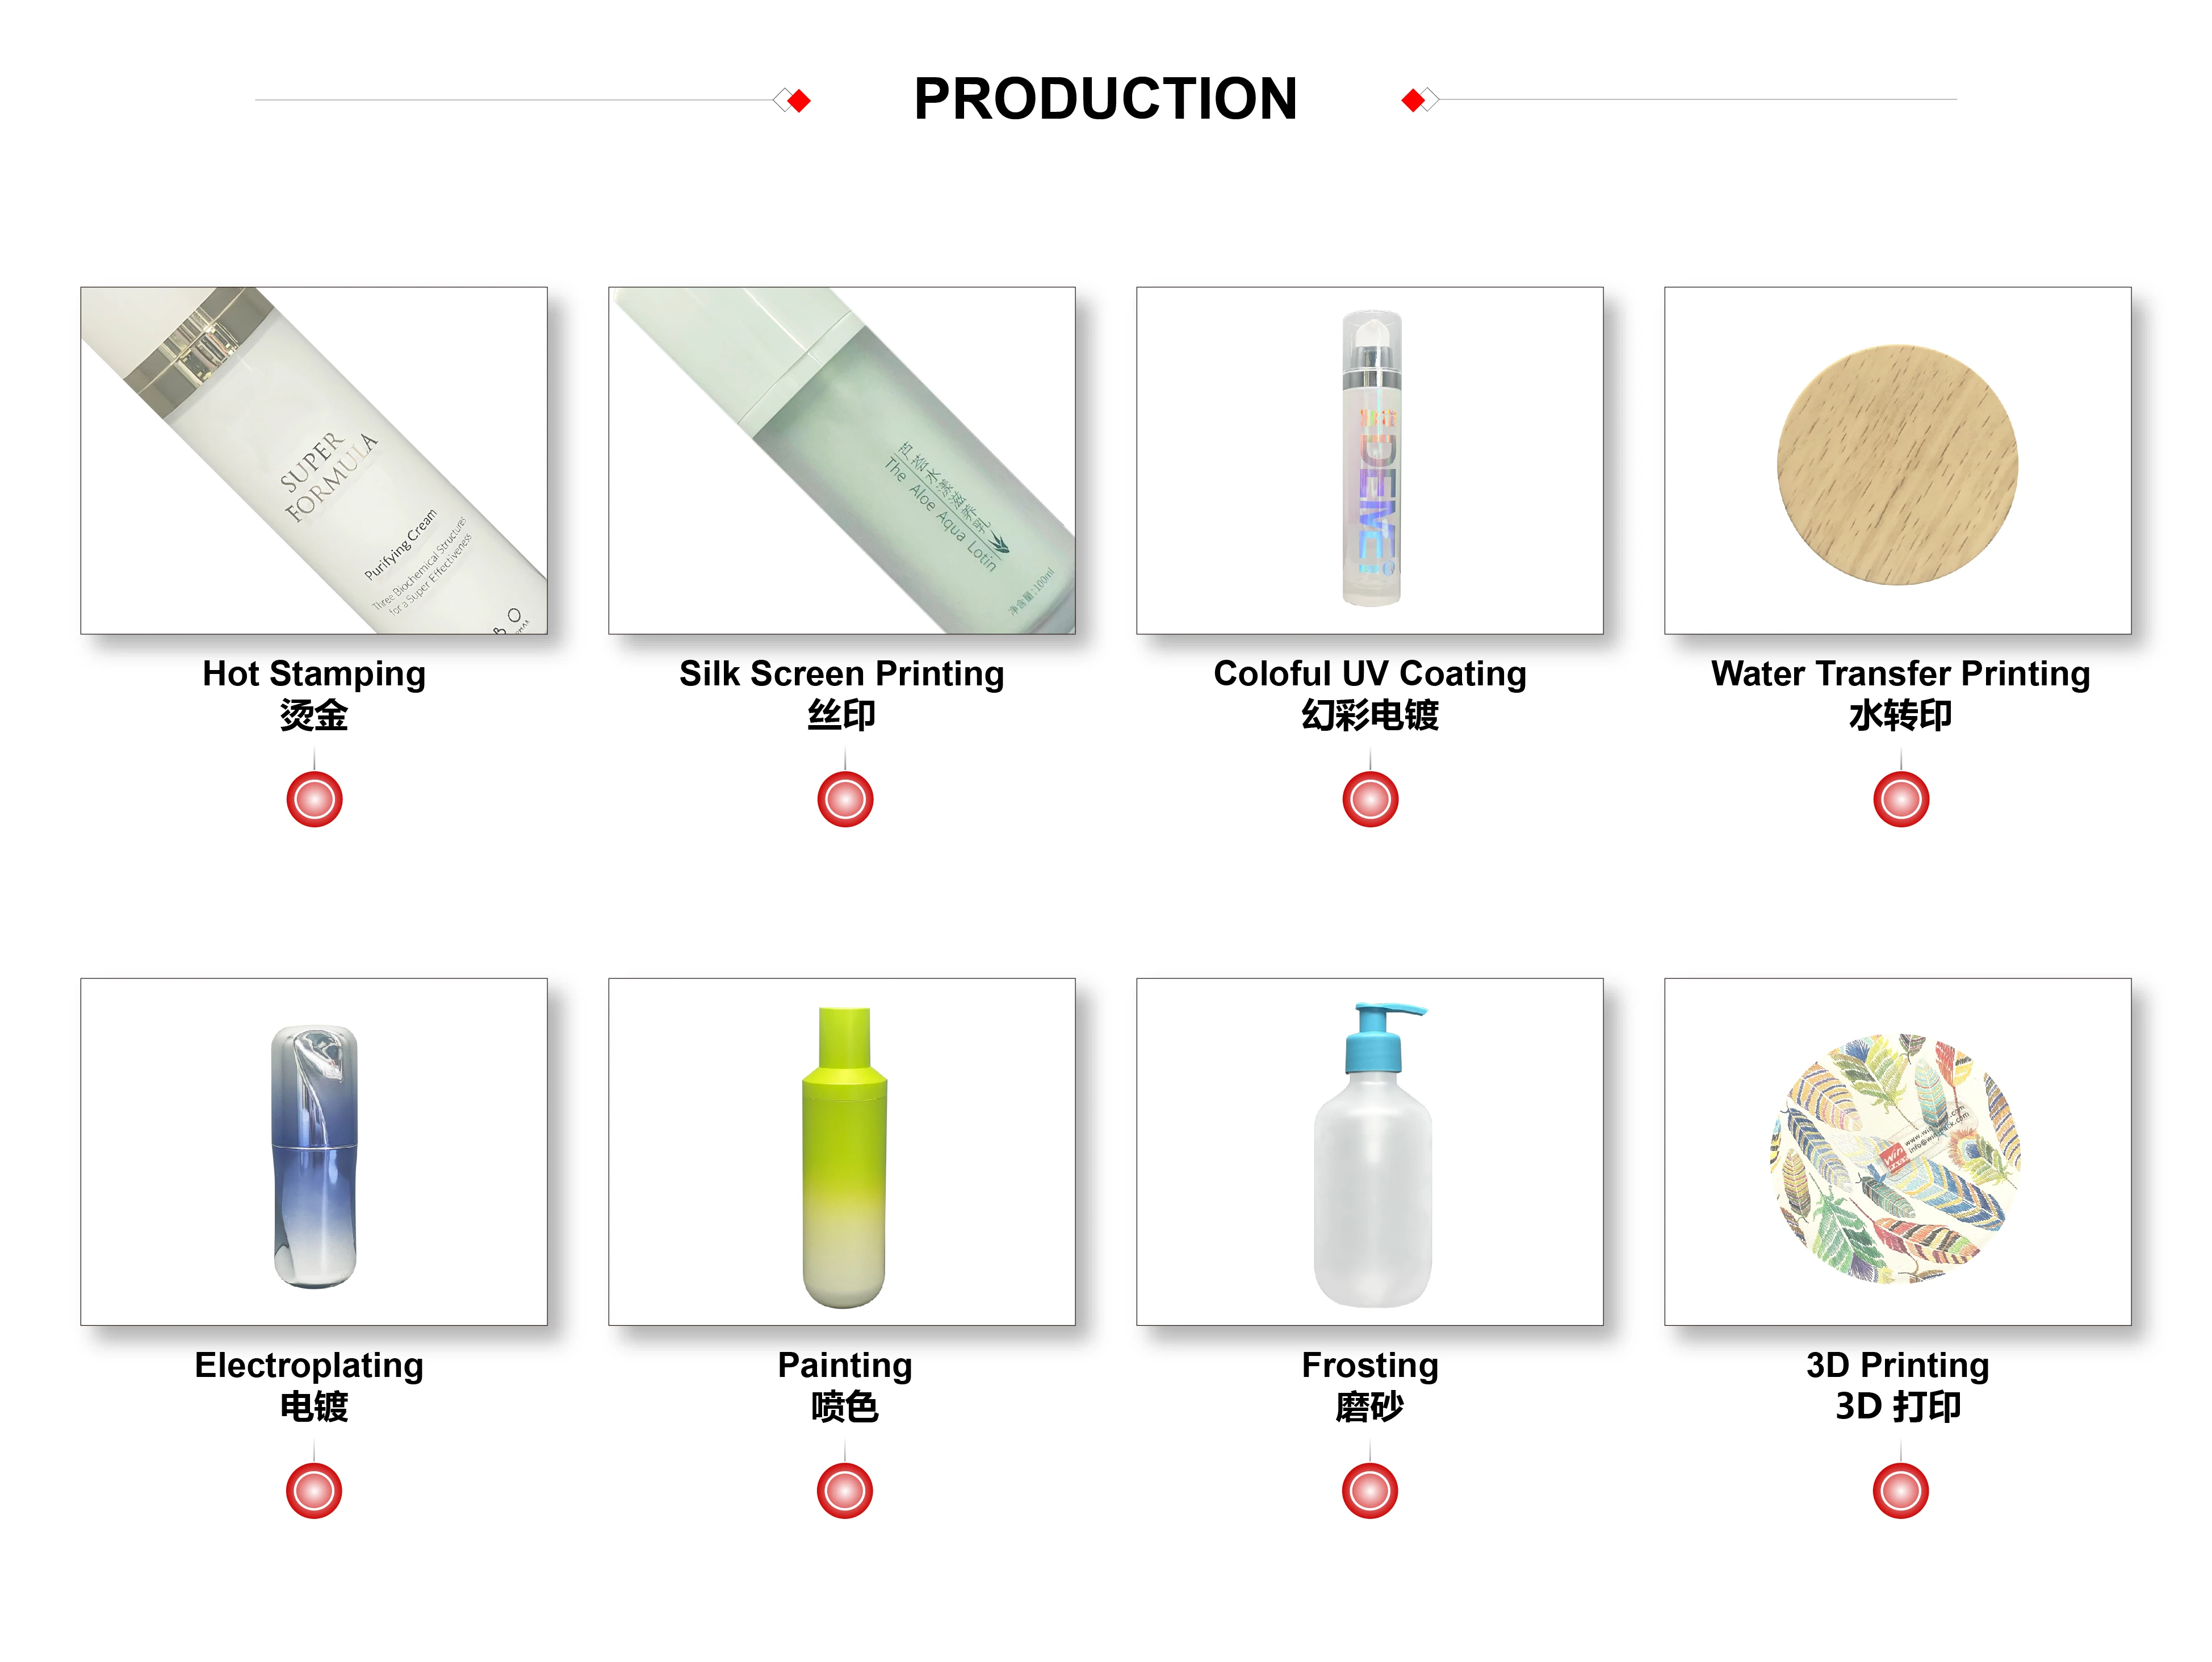Open the lime green painted bottle image

[x=842, y=1151]
